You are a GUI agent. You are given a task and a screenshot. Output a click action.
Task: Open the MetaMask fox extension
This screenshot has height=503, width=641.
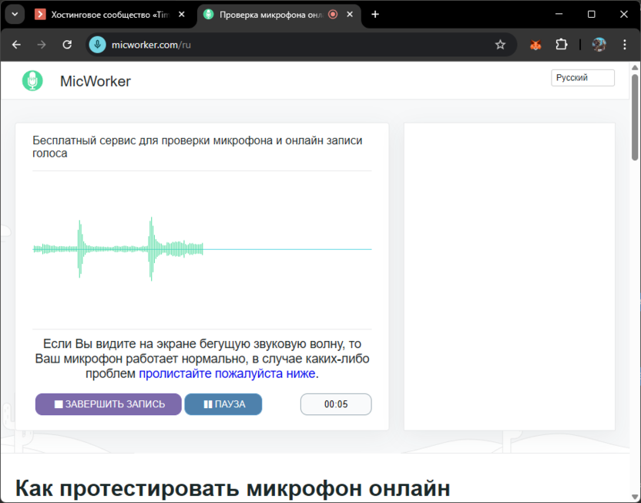click(x=535, y=45)
